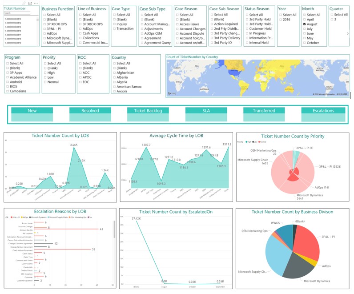Check In Progress under Status Reason
Screen dimensions: 354x294
[x=247, y=33]
